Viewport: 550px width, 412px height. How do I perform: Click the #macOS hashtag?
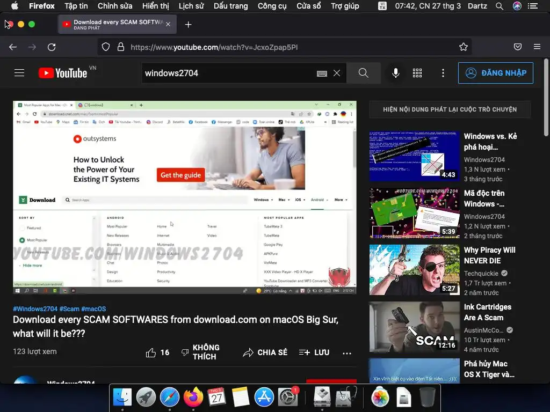(93, 308)
